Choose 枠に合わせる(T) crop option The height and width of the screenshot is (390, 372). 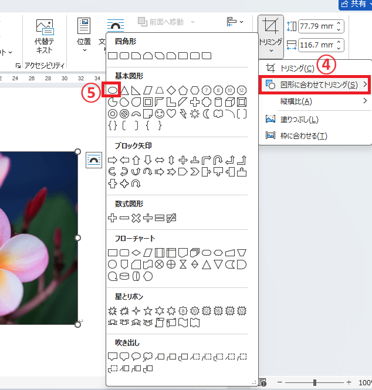314,136
